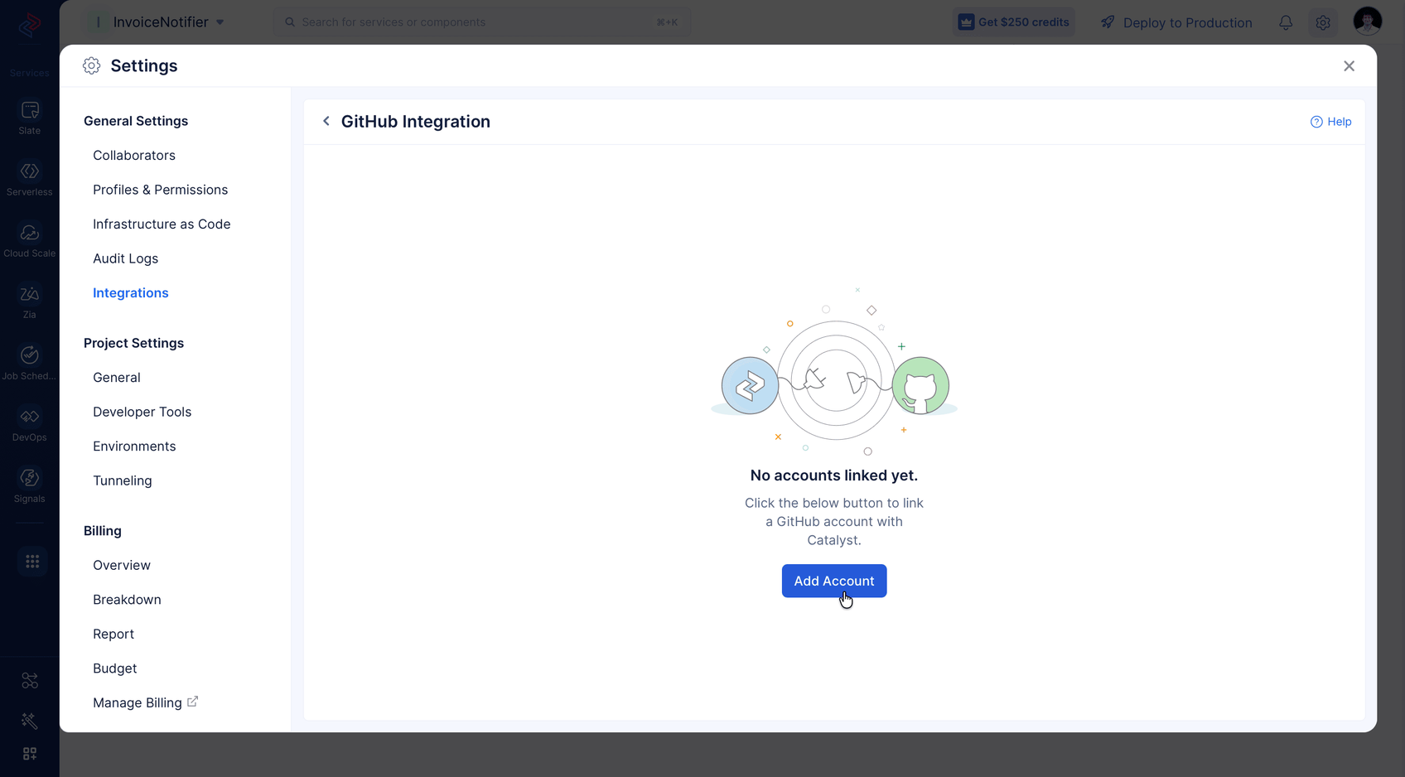Open the all-services grid icon
The height and width of the screenshot is (777, 1405).
click(x=32, y=562)
